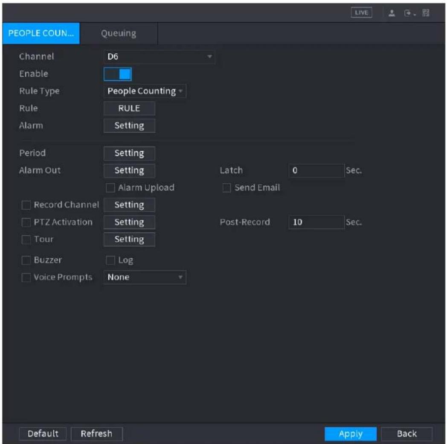
Task: Enable the Buzzer checkbox
Action: [x=26, y=260]
